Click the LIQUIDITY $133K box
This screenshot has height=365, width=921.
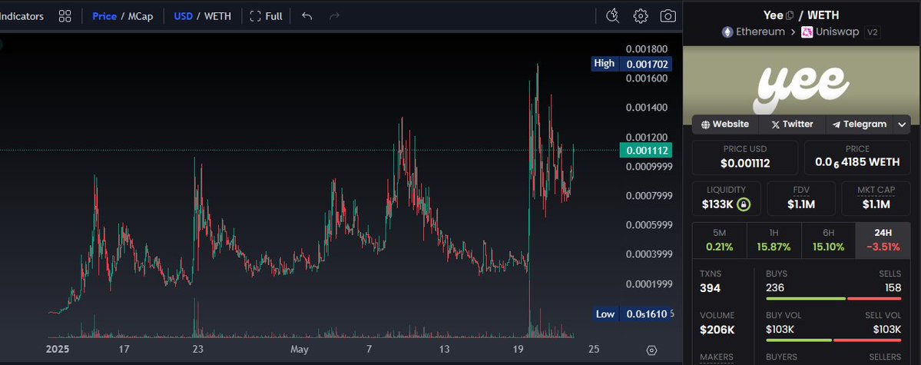tap(726, 198)
